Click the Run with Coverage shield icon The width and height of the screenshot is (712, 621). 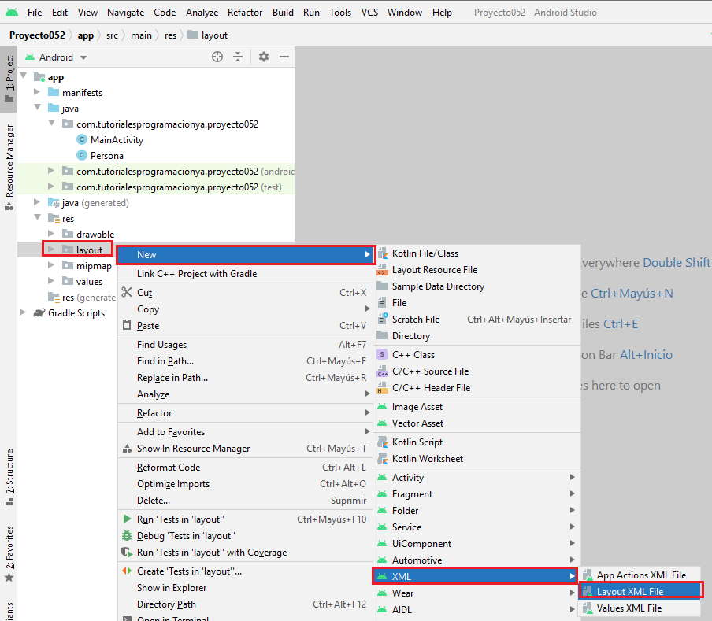click(127, 552)
